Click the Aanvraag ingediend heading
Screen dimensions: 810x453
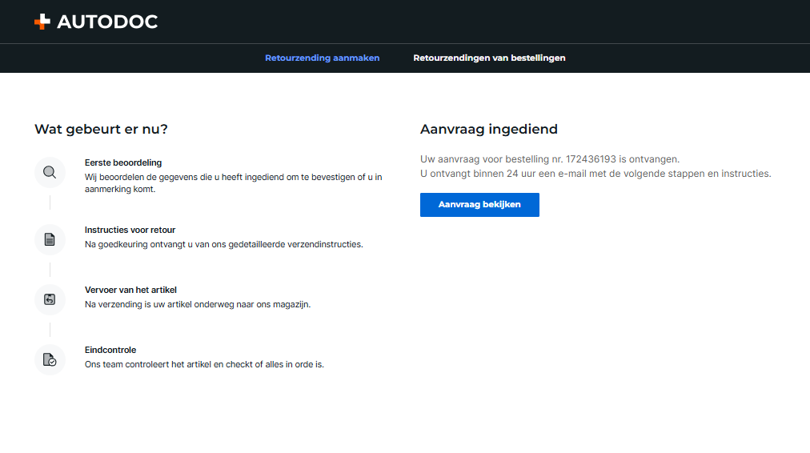[x=489, y=129]
